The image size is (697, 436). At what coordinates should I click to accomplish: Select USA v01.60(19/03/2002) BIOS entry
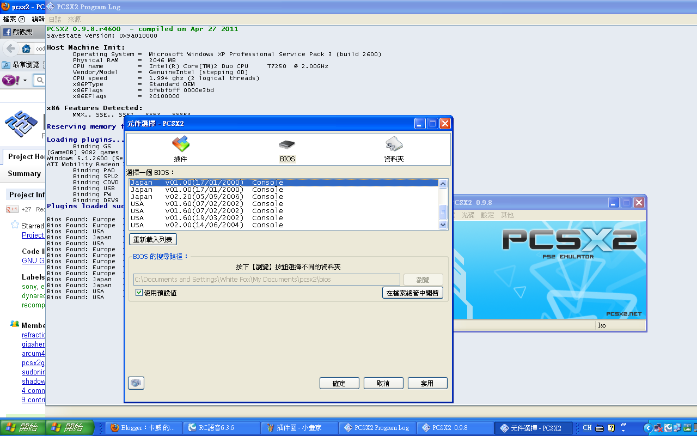(284, 218)
